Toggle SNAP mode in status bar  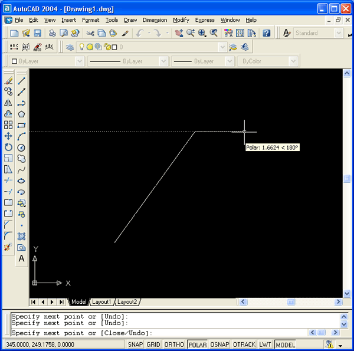(136, 345)
